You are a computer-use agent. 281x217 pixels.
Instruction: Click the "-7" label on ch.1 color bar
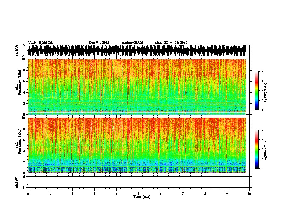[x=262, y=110]
